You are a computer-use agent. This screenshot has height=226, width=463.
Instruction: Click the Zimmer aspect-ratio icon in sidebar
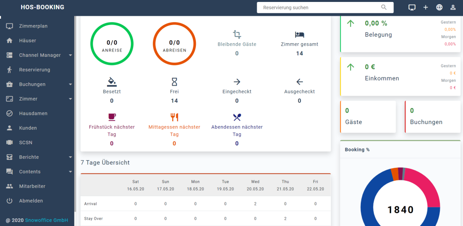[x=10, y=99]
